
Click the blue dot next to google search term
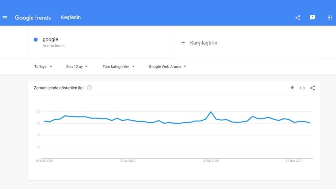click(35, 39)
